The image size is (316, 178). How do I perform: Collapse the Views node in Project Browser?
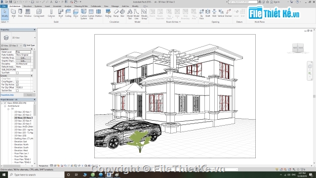pyautogui.click(x=2, y=103)
